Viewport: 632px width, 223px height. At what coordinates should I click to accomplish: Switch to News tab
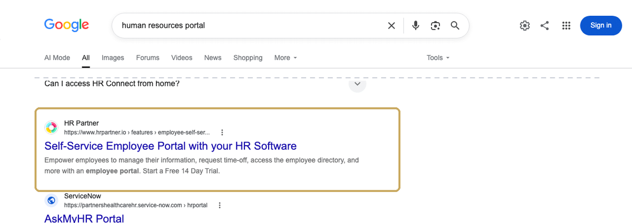213,58
